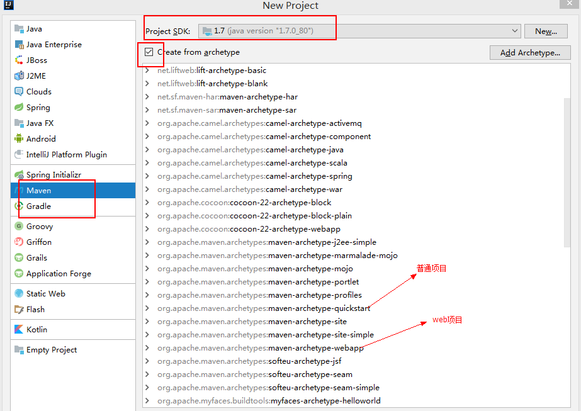Click the Gradle icon
The image size is (581, 411).
click(19, 206)
